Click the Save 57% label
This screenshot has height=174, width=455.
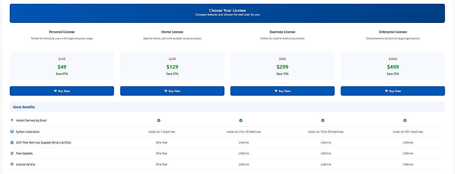(x=172, y=74)
